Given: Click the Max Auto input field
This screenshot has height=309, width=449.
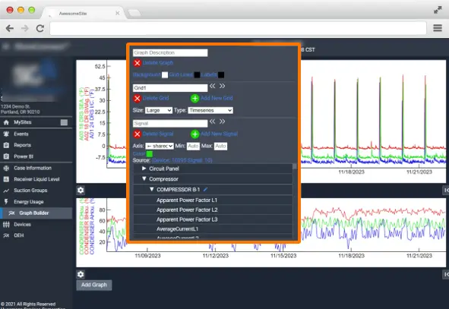Looking at the screenshot, I should point(220,147).
